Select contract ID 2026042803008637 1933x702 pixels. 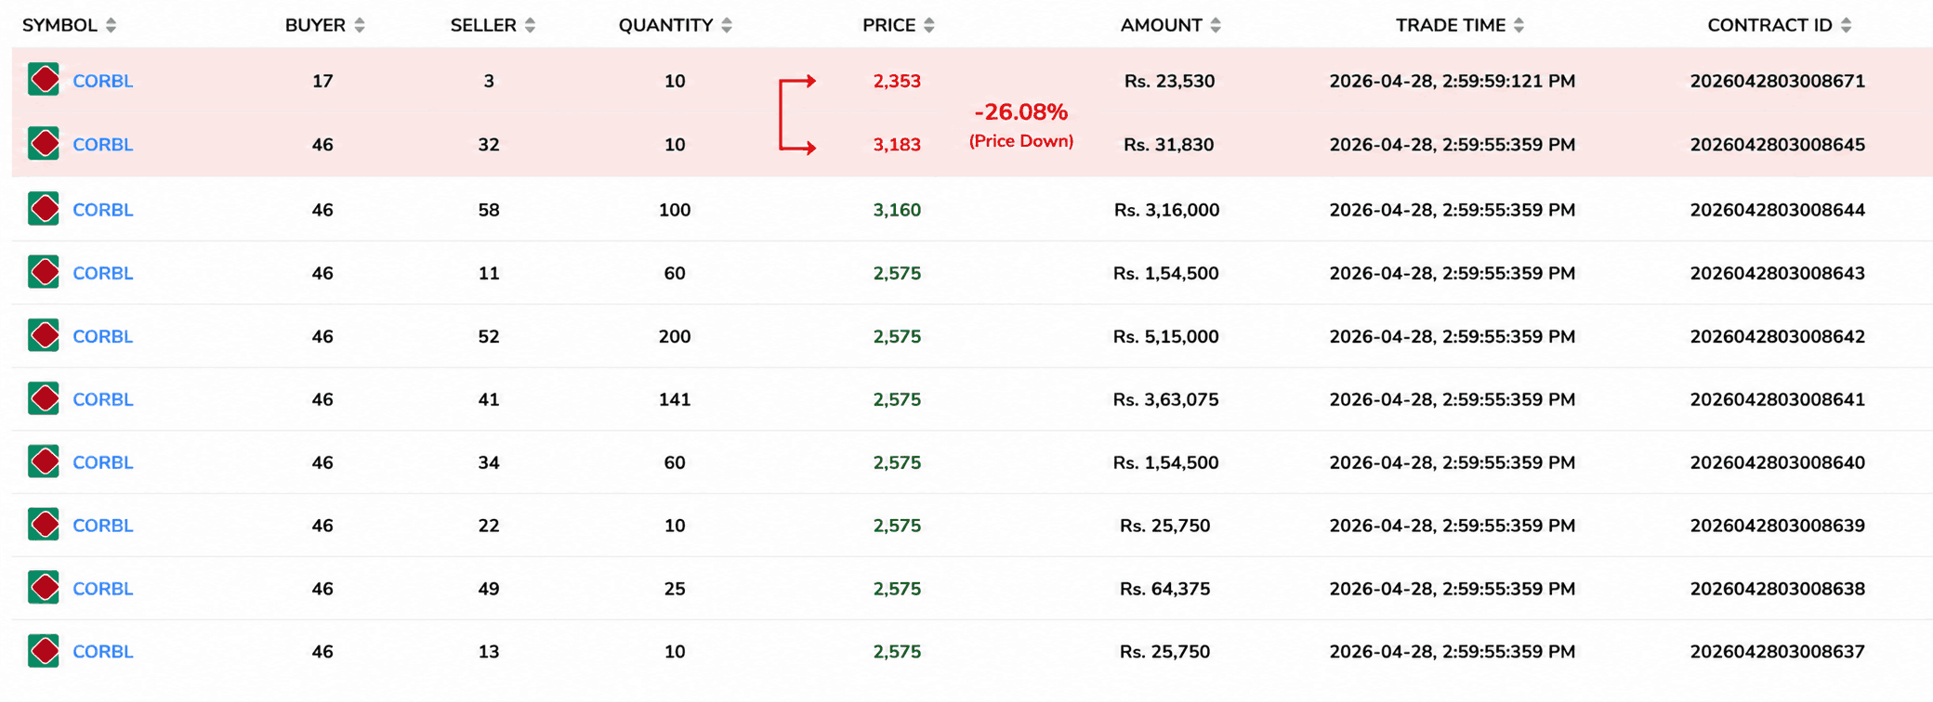(1777, 652)
